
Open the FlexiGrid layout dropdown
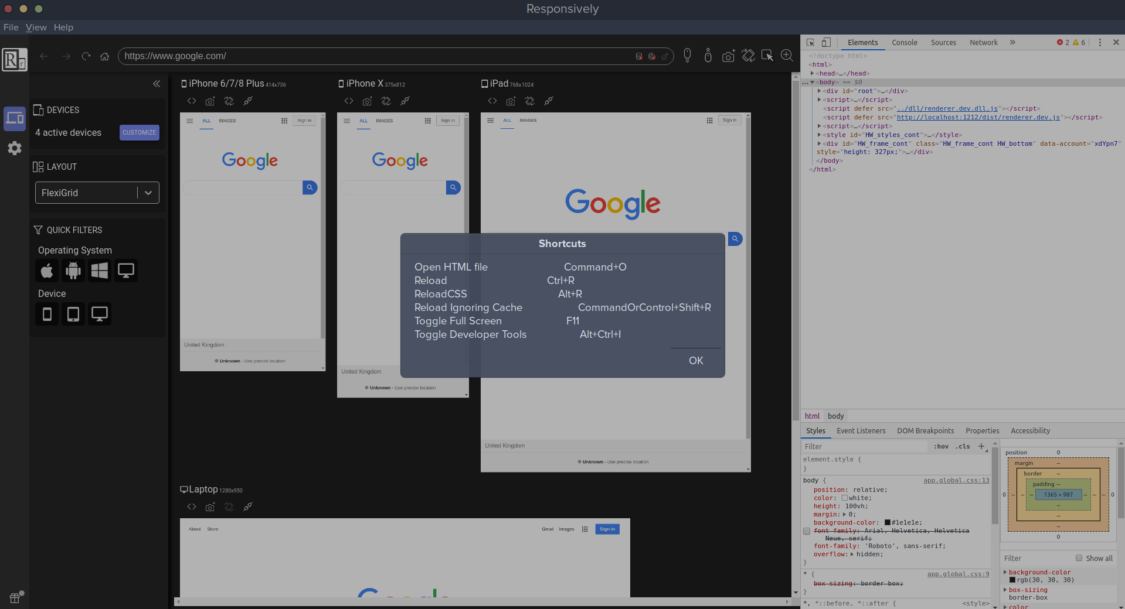click(97, 193)
